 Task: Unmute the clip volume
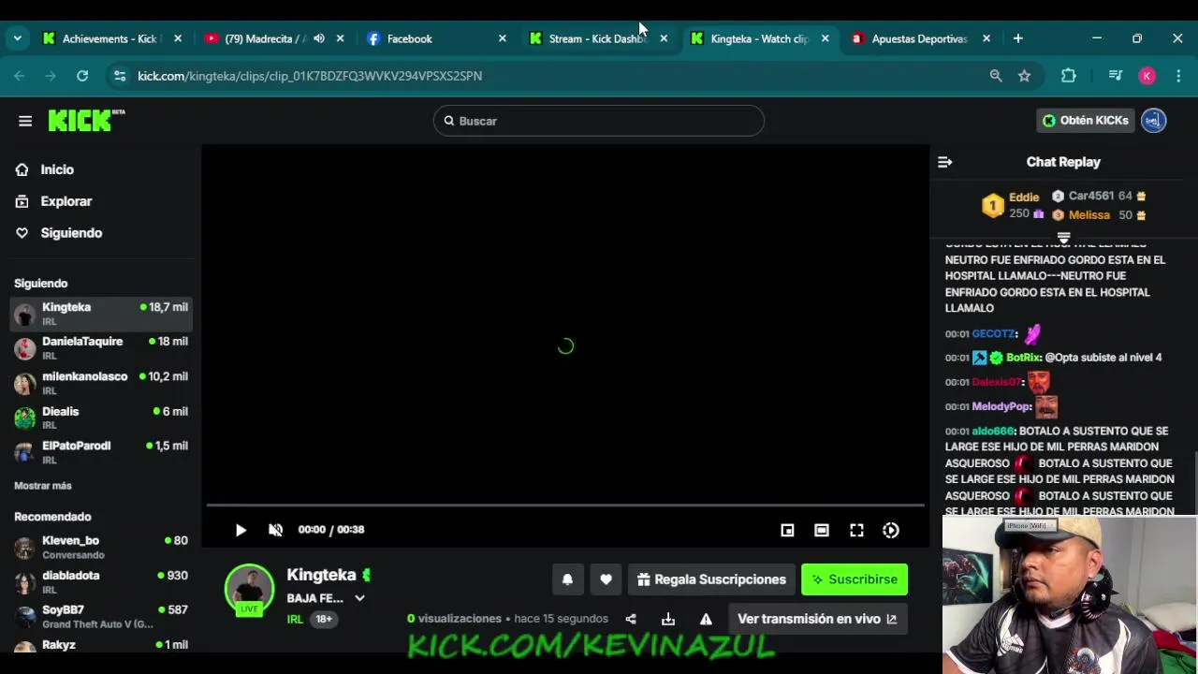pyautogui.click(x=275, y=530)
